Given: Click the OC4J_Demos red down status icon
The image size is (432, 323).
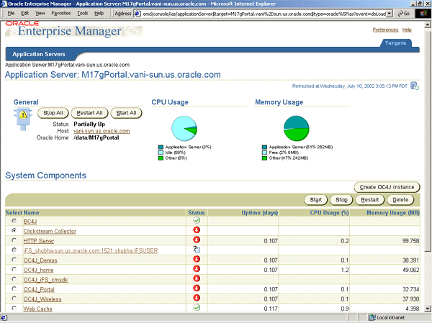Looking at the screenshot, I should pyautogui.click(x=197, y=259).
